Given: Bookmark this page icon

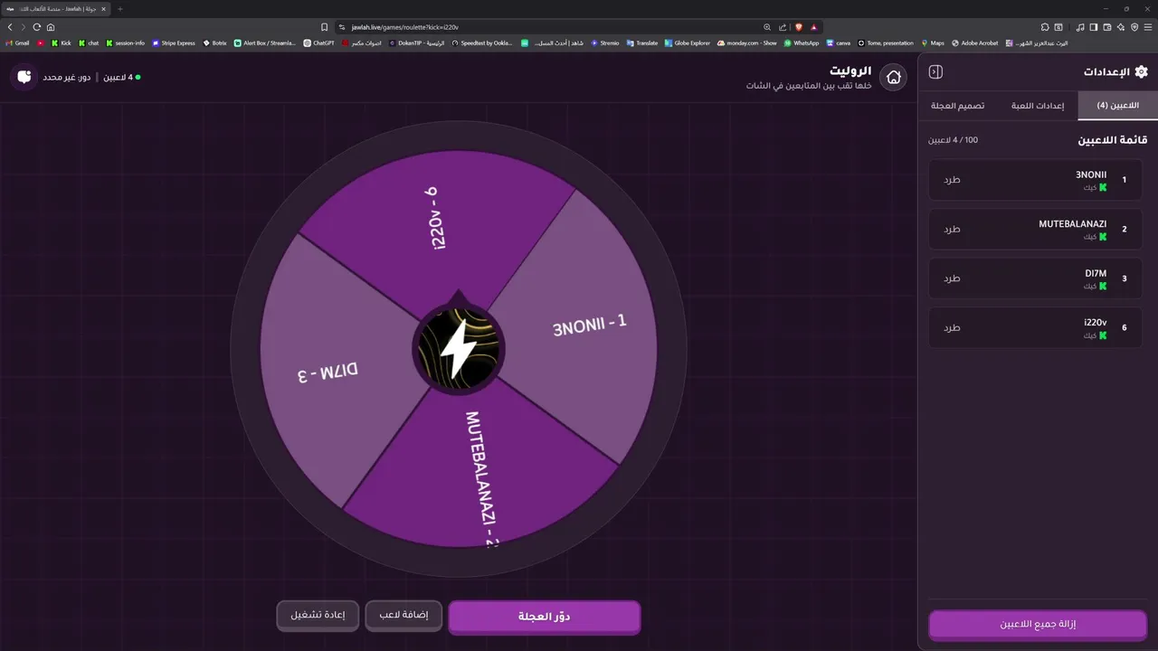Looking at the screenshot, I should pyautogui.click(x=325, y=27).
